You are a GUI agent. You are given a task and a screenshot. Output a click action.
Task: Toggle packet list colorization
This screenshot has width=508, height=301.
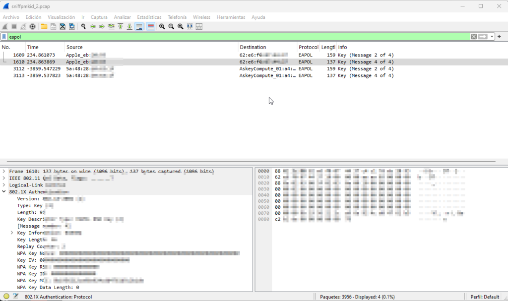coord(151,26)
